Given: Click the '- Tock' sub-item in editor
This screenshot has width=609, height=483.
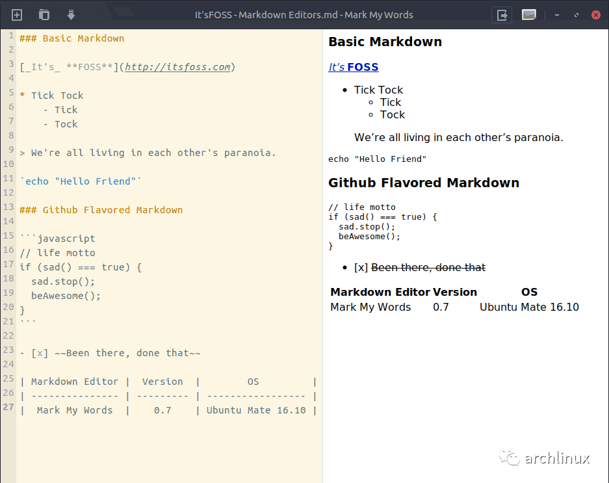Looking at the screenshot, I should (60, 124).
